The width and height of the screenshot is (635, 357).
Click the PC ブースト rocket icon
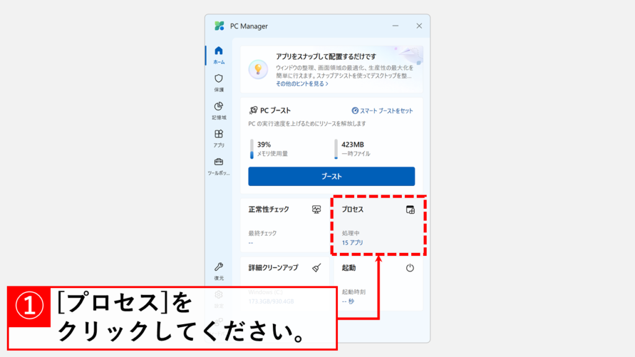pos(253,110)
